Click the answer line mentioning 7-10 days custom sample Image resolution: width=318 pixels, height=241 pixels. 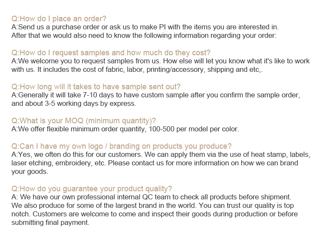pyautogui.click(x=156, y=95)
